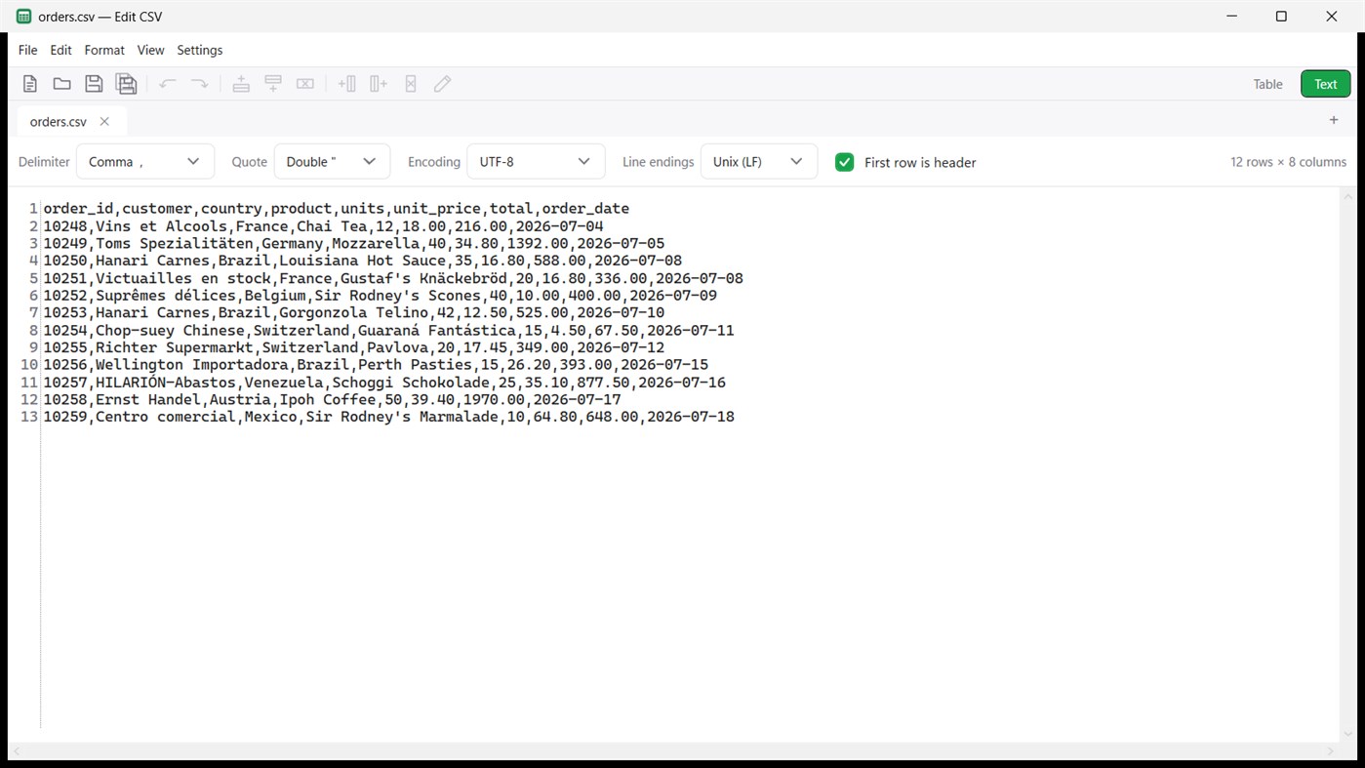The image size is (1365, 768).
Task: Click the pencil edit icon
Action: (442, 84)
